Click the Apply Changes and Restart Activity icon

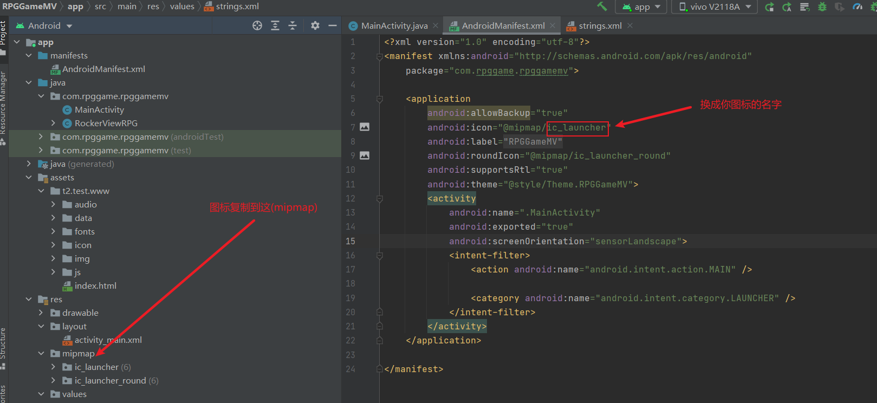pos(769,7)
